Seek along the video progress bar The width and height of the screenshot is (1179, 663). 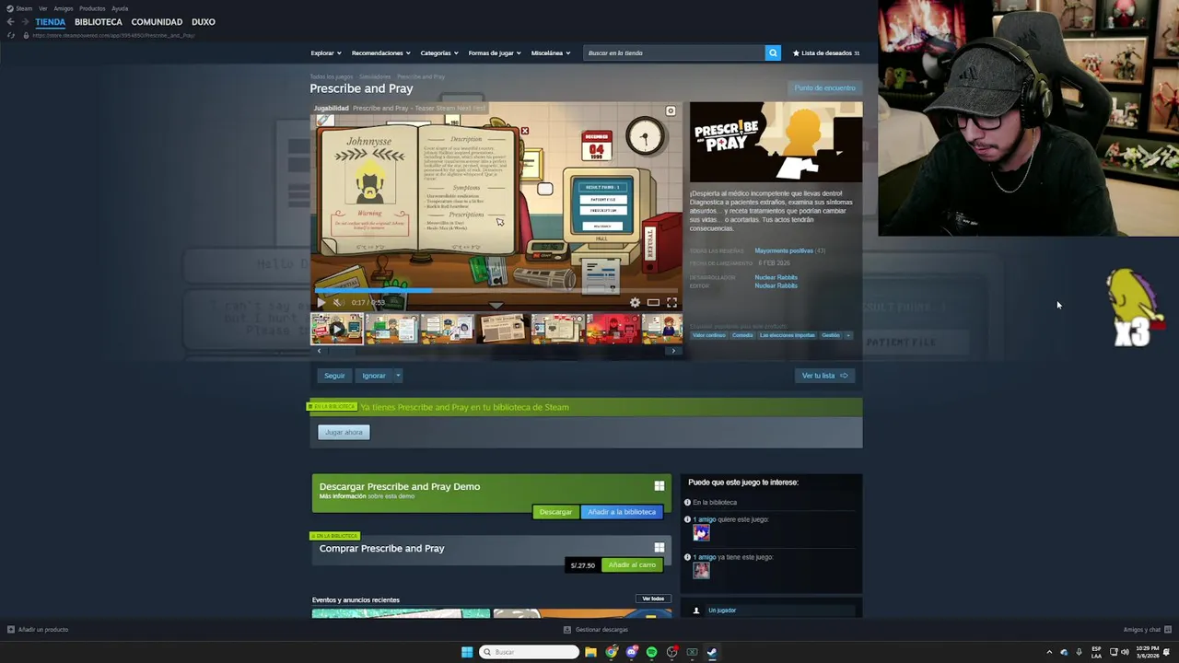pyautogui.click(x=496, y=291)
